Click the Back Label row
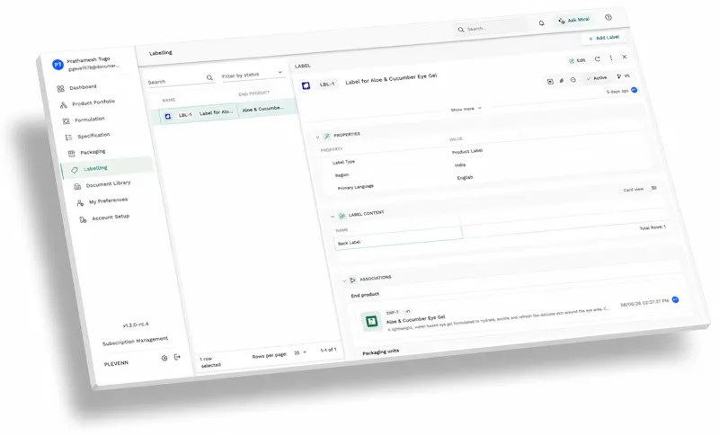This screenshot has width=719, height=436. point(398,239)
